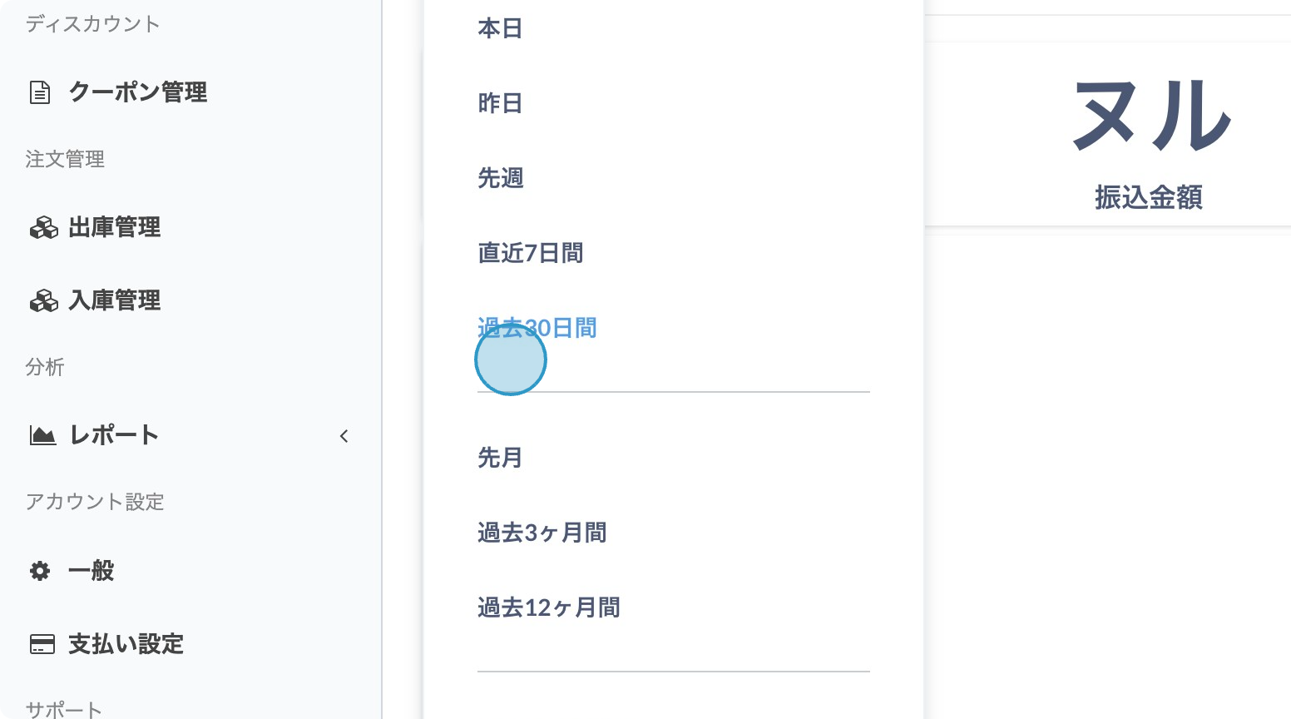Choose 直近7日間 date range
This screenshot has width=1291, height=719.
[531, 253]
